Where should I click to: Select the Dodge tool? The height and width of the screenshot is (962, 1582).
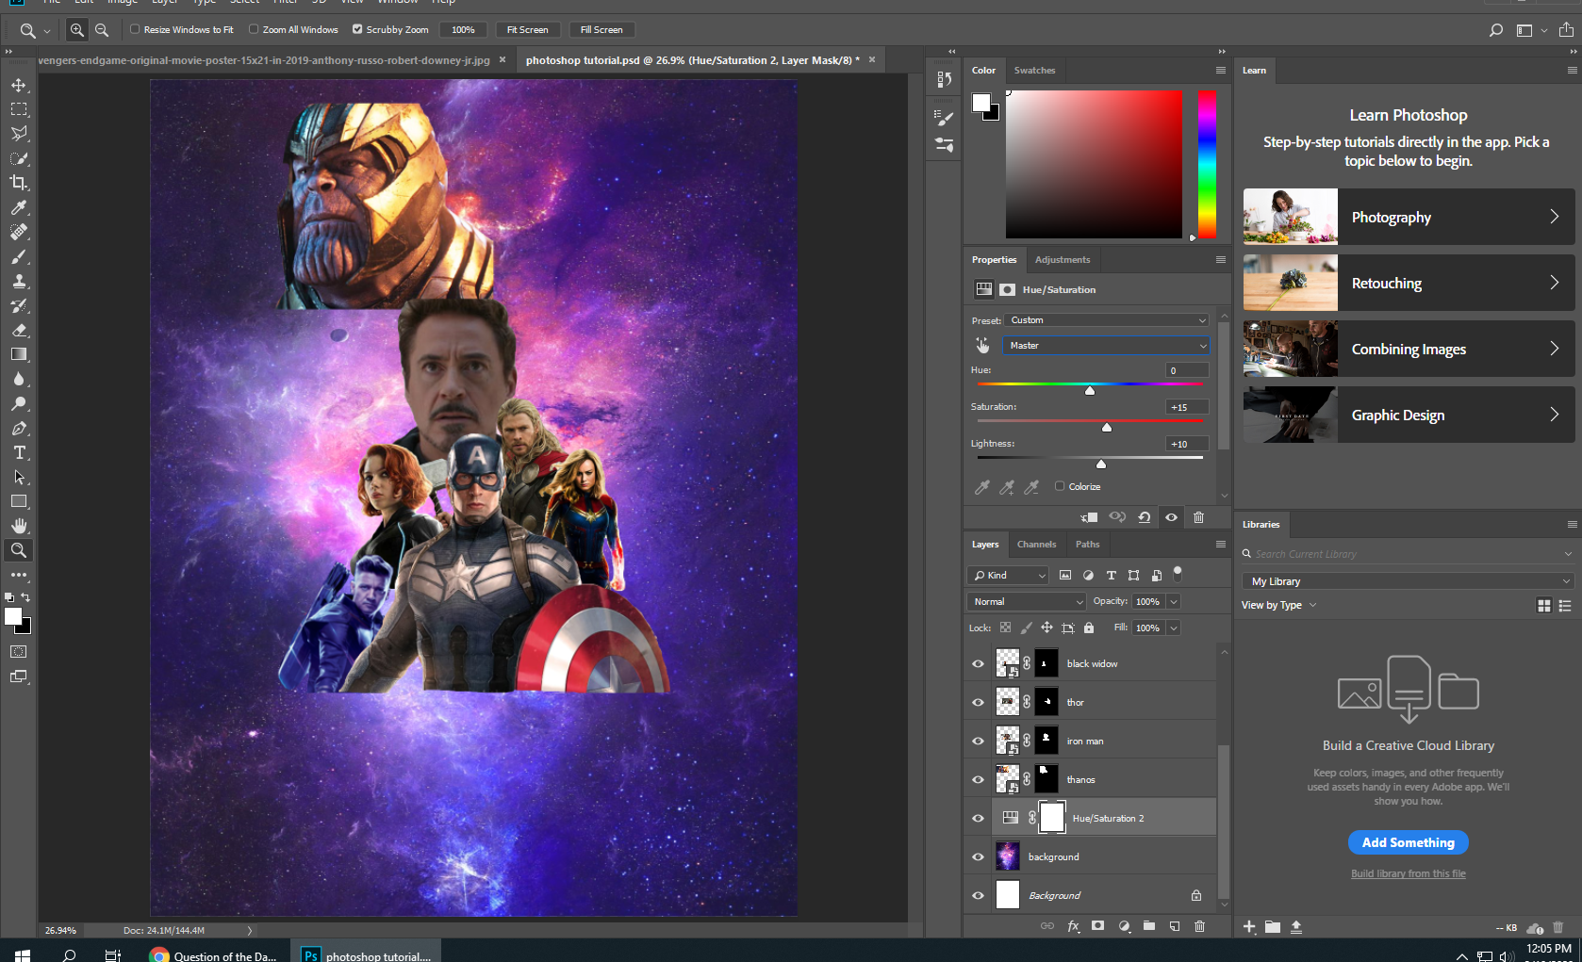pyautogui.click(x=19, y=403)
